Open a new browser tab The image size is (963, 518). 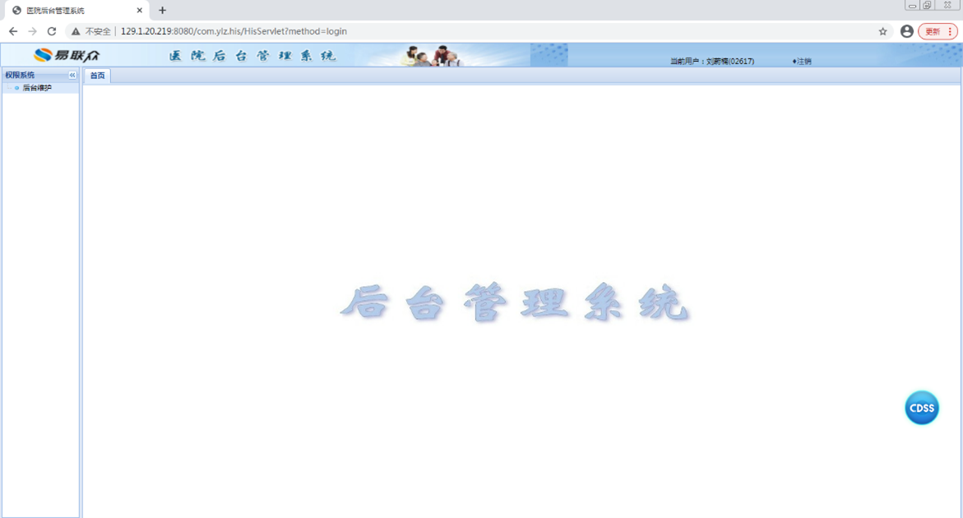[x=162, y=11]
